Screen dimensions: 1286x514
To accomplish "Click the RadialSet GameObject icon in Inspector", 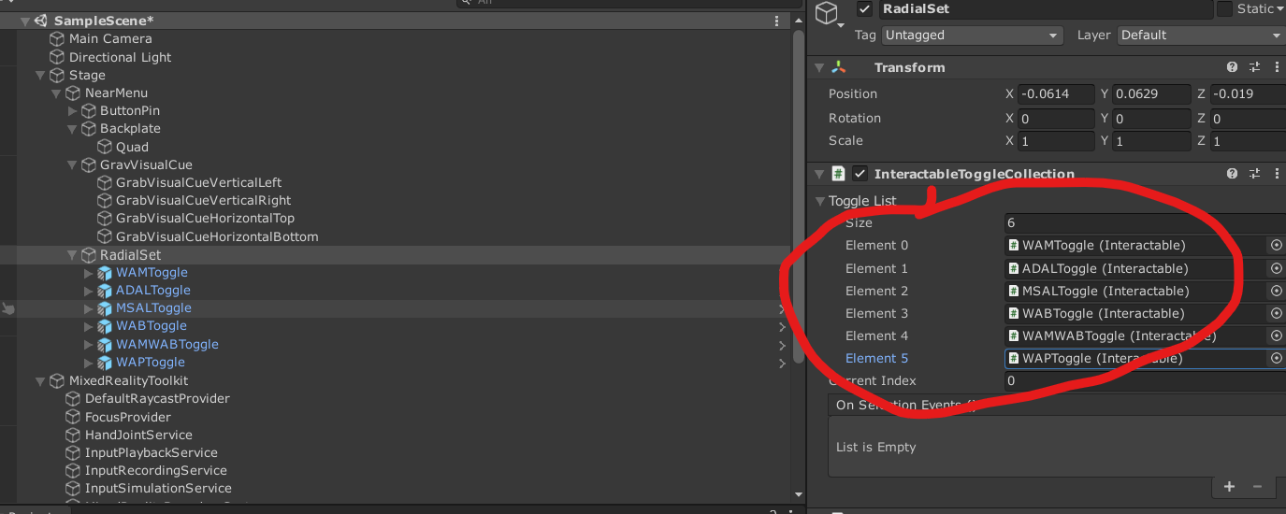I will coord(827,13).
